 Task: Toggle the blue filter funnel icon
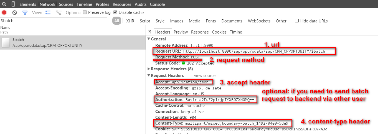pyautogui.click(x=25, y=12)
